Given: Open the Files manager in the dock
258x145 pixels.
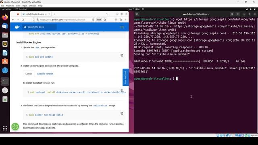Looking at the screenshot, I should [x=5, y=35].
